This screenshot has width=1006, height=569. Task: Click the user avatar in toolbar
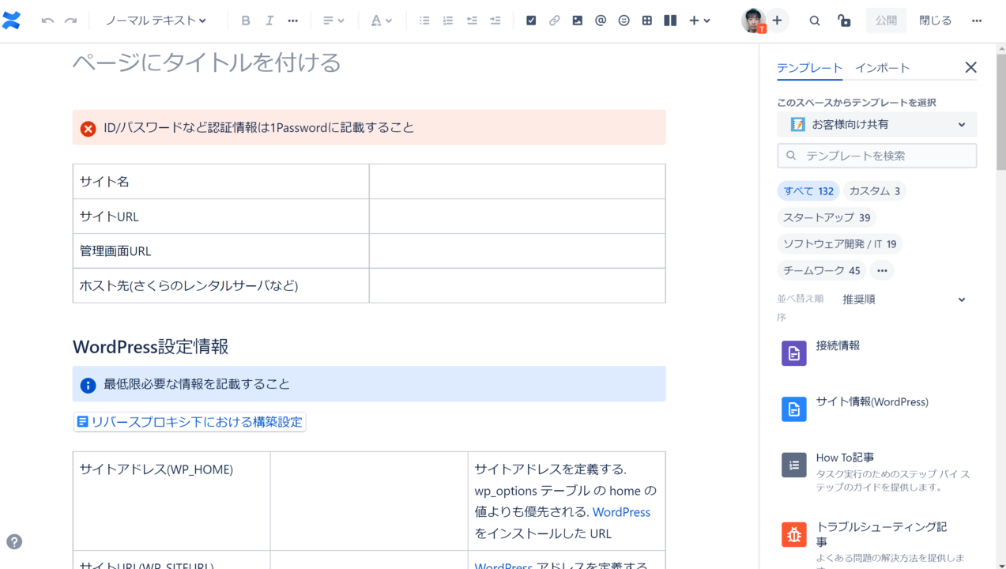pos(753,21)
